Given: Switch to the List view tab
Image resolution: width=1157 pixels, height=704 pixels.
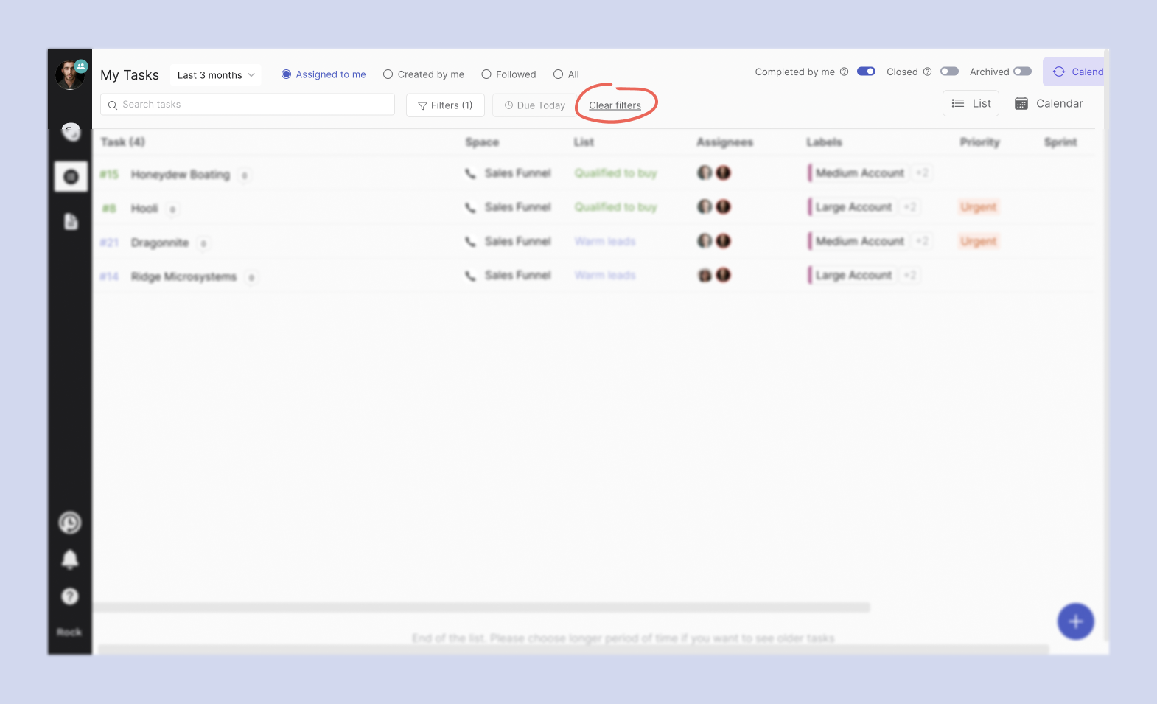Looking at the screenshot, I should (x=971, y=104).
